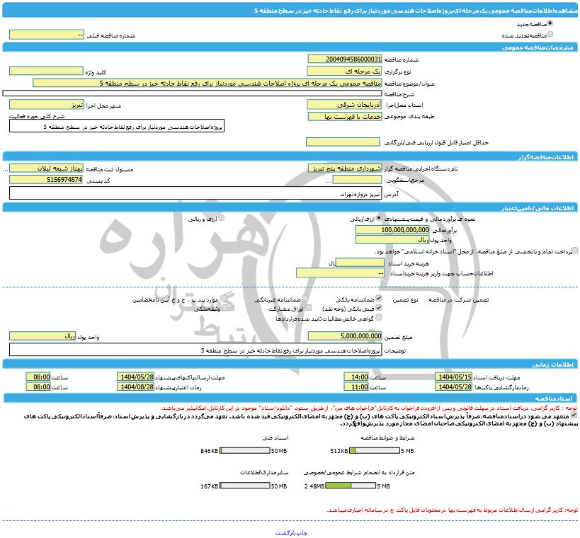This screenshot has height=538, width=580.
Task: Click the مهلت دریافت اسناد date field
Action: (x=453, y=377)
